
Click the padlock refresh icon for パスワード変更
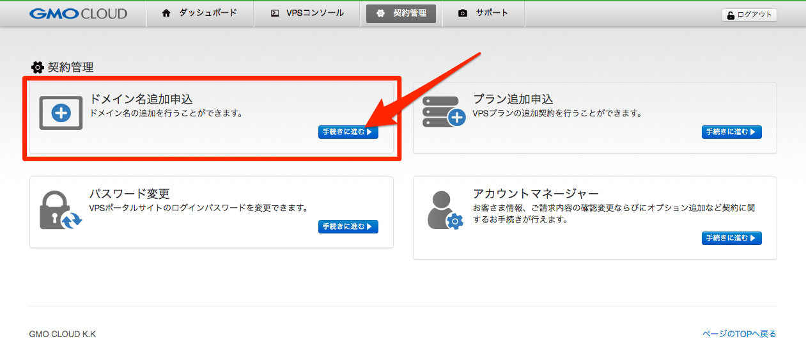(61, 210)
